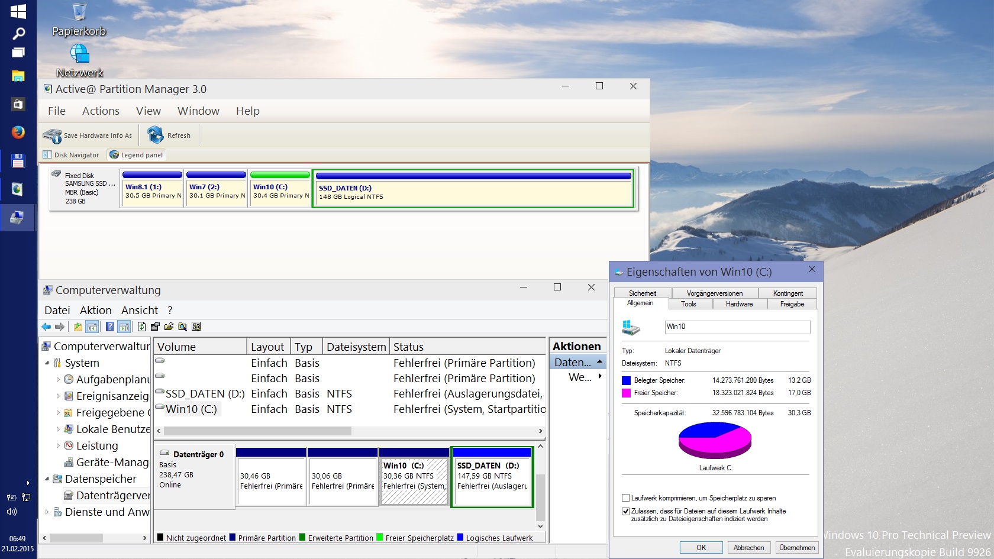This screenshot has height=559, width=994.
Task: Go back with the blue arrow in Computerverwaltung
Action: 46,327
